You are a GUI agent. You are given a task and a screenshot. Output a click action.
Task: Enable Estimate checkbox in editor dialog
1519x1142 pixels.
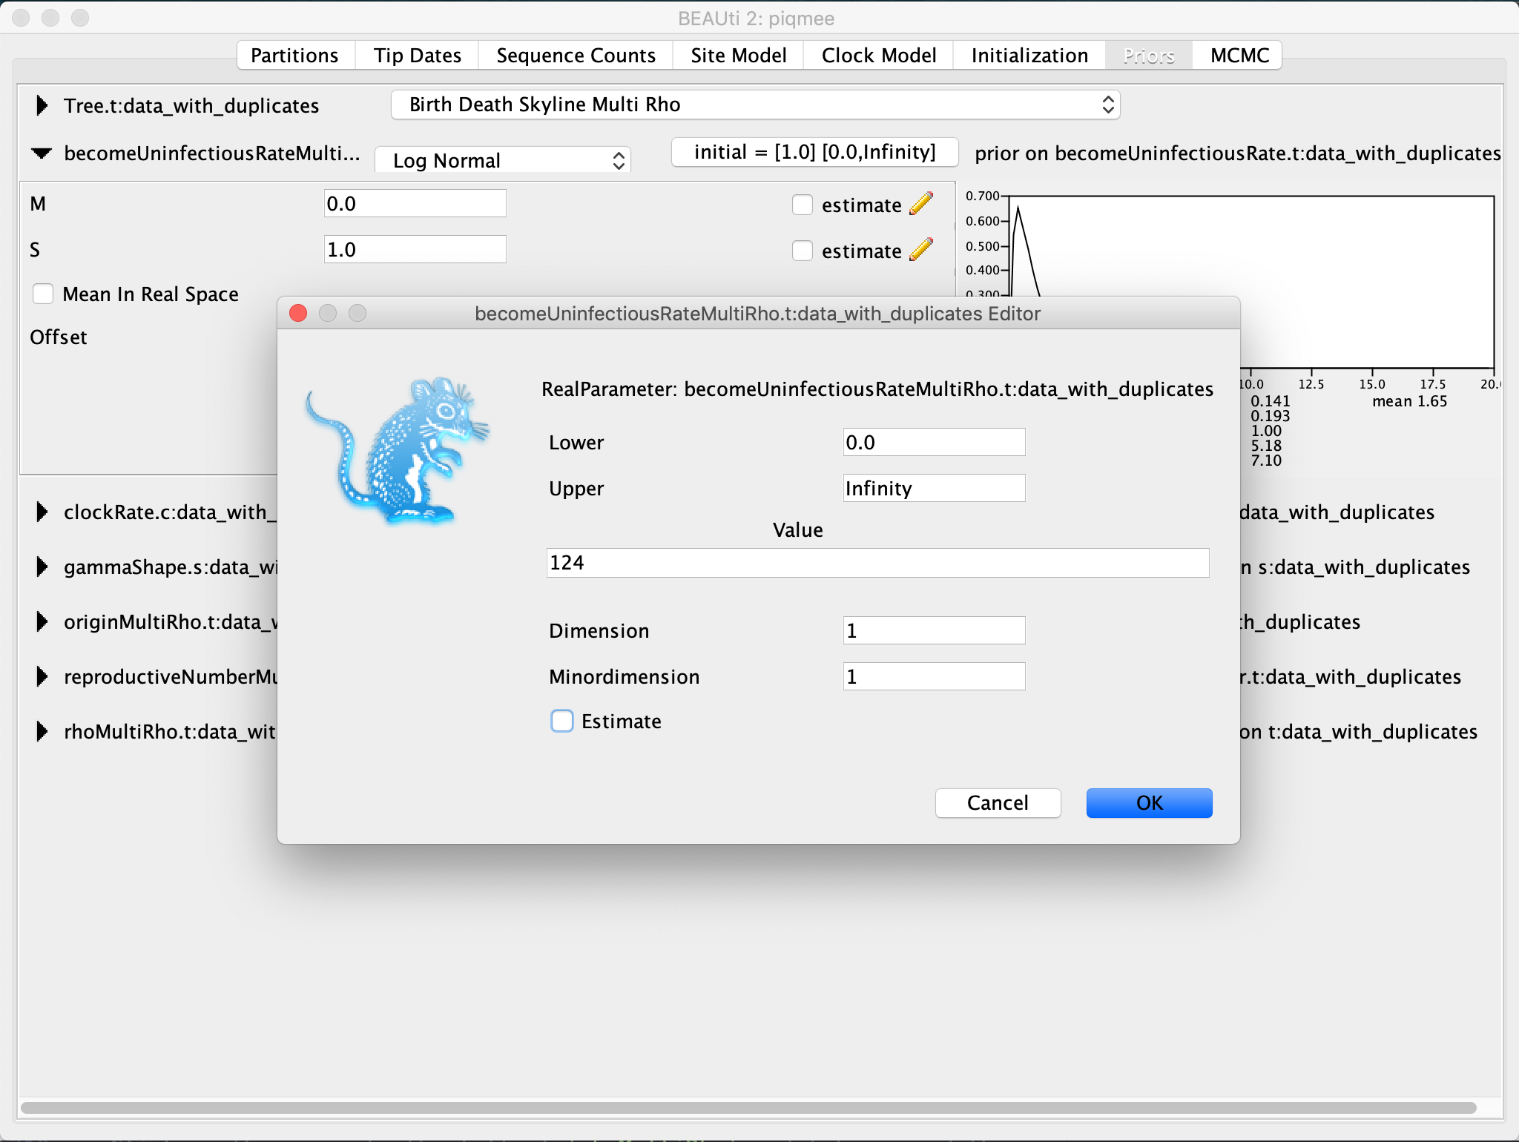click(560, 721)
